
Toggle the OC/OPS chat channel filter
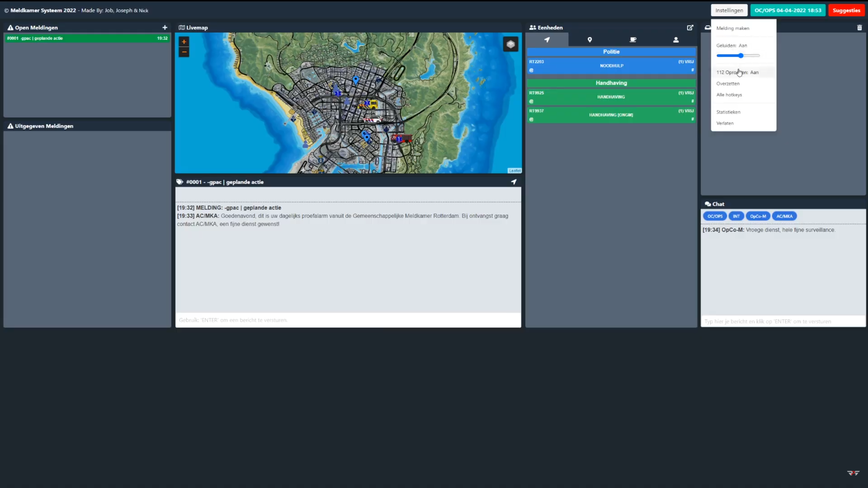pos(715,216)
